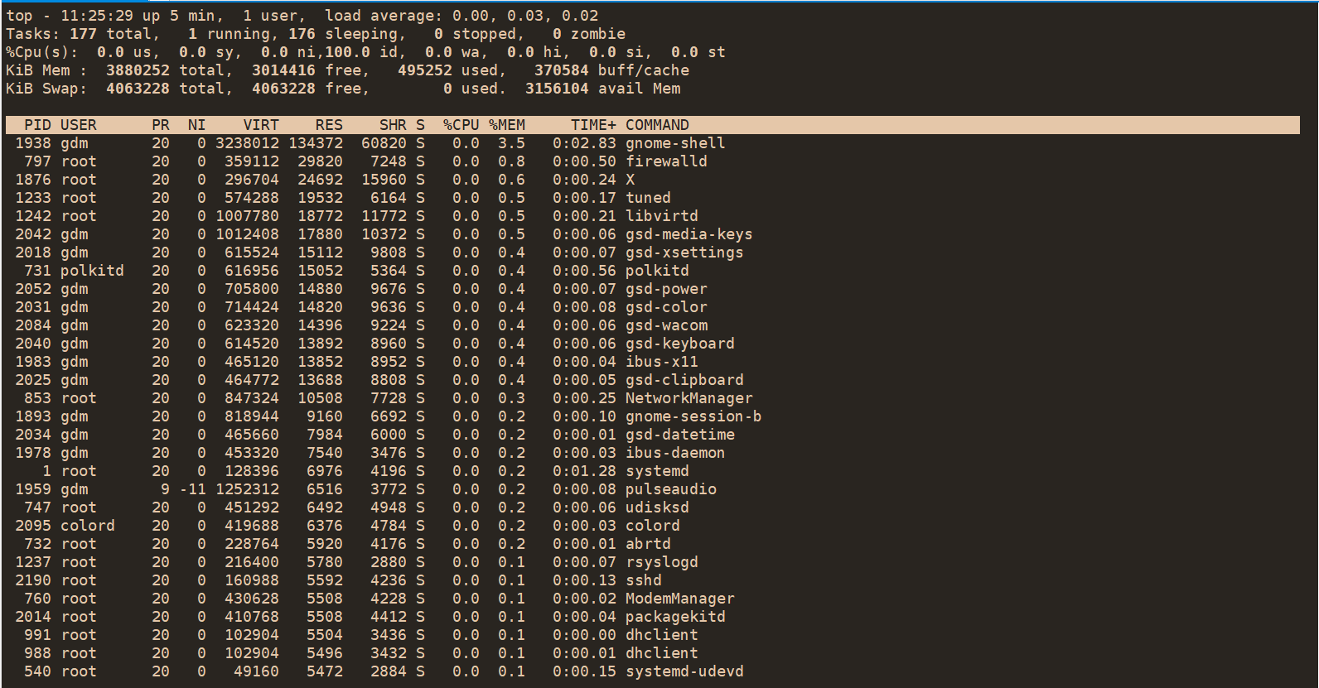Click the polkitd user name
Viewport: 1319px width, 688px height.
tap(92, 271)
